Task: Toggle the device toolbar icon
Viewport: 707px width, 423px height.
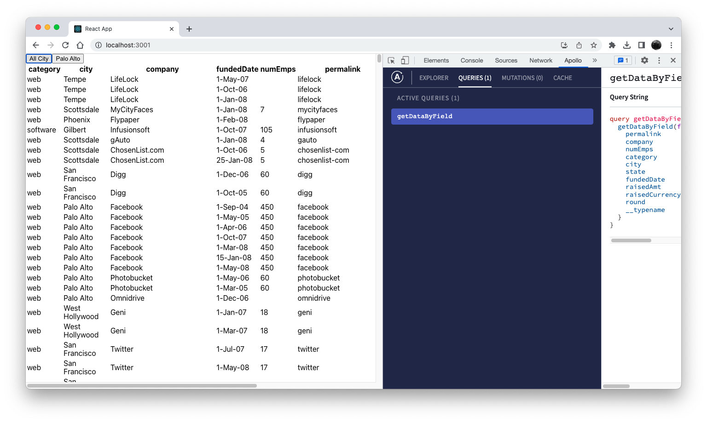Action: [x=405, y=60]
